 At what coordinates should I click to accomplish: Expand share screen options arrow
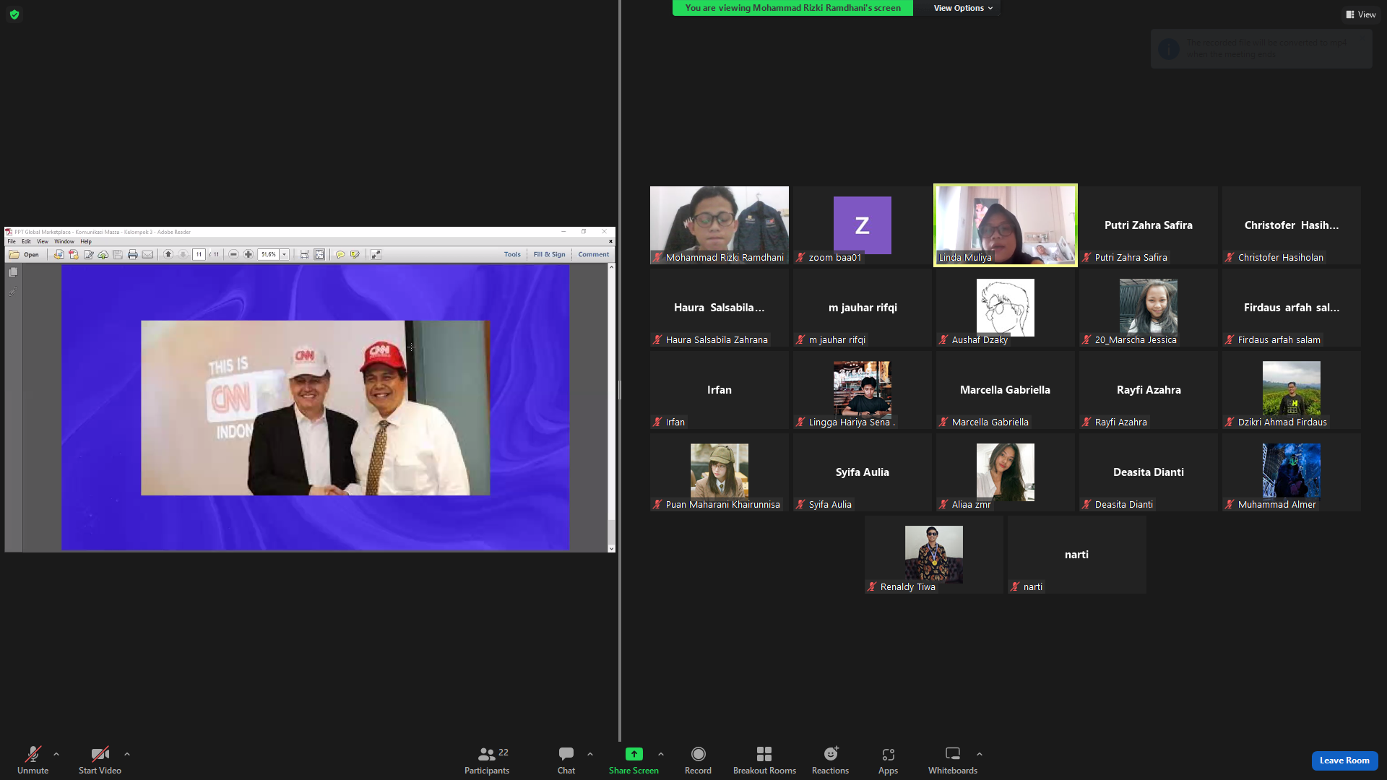click(x=661, y=754)
